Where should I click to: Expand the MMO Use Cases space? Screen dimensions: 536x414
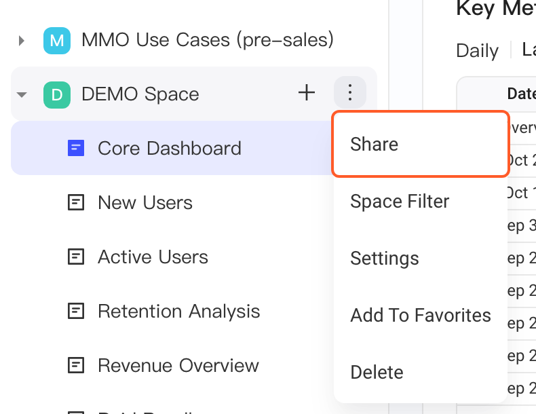[x=22, y=41]
